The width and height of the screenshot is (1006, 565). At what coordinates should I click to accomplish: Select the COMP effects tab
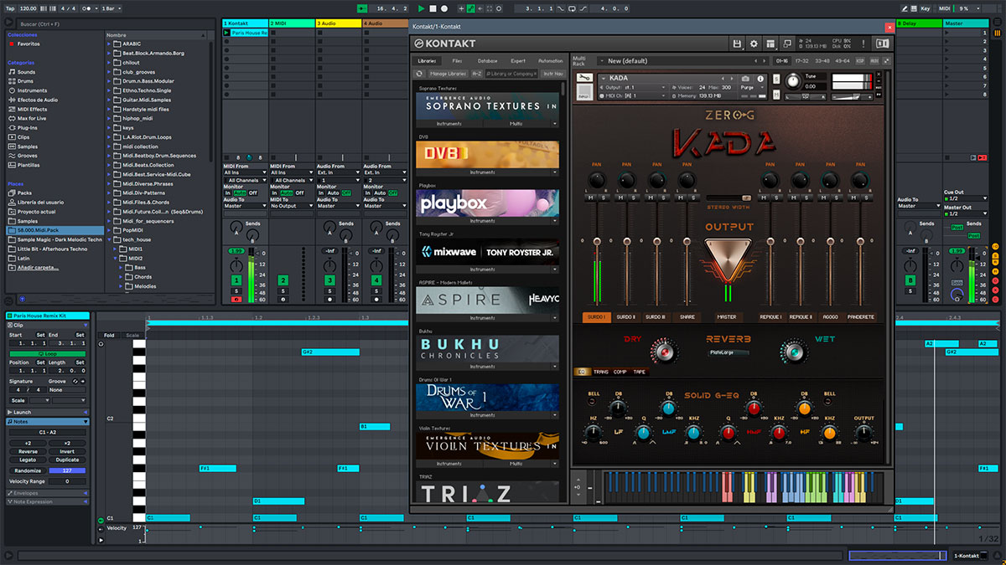tap(620, 372)
